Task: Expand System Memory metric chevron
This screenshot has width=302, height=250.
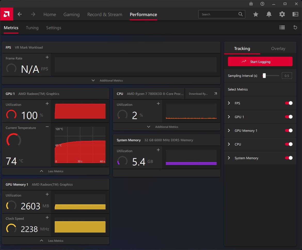Action: [x=229, y=158]
